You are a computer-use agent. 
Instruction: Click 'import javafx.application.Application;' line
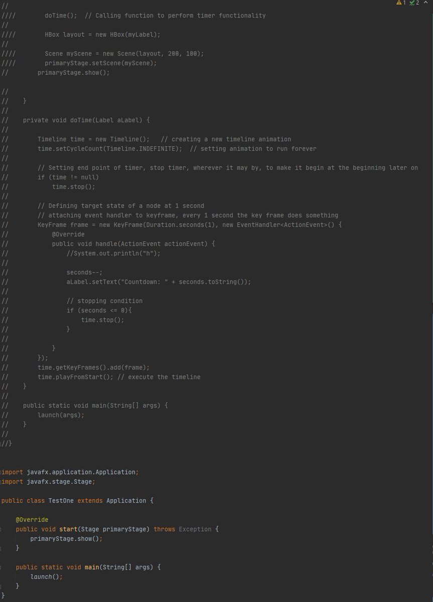[x=69, y=472]
